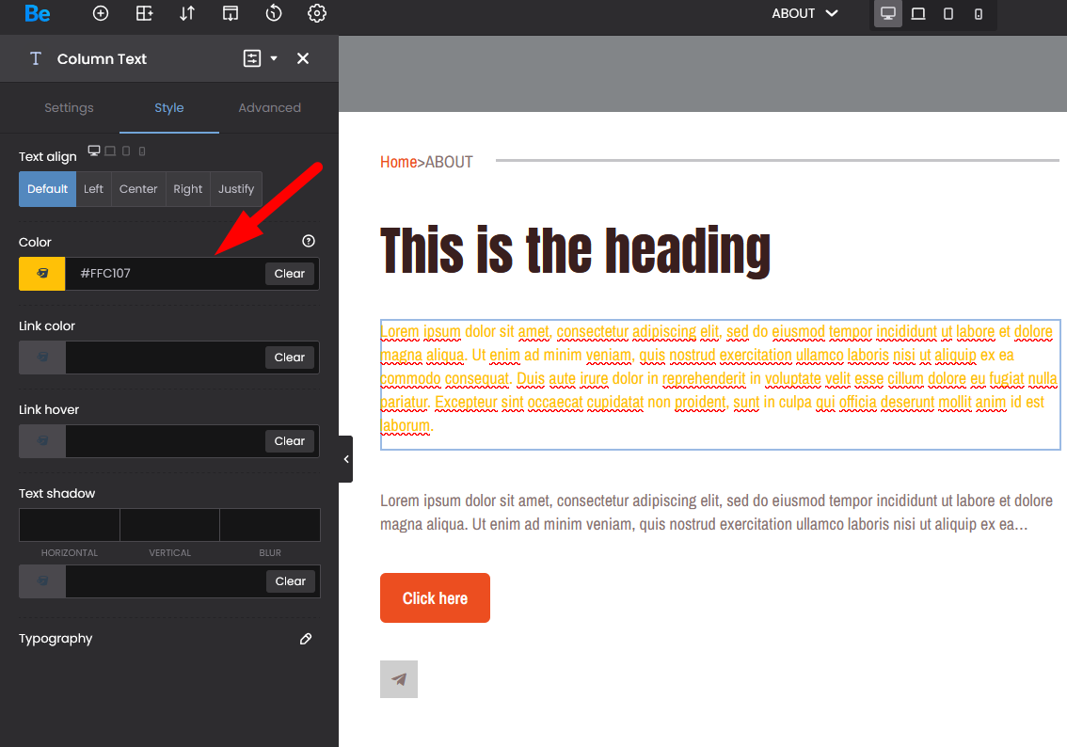Click the Be logo icon

pos(38,13)
